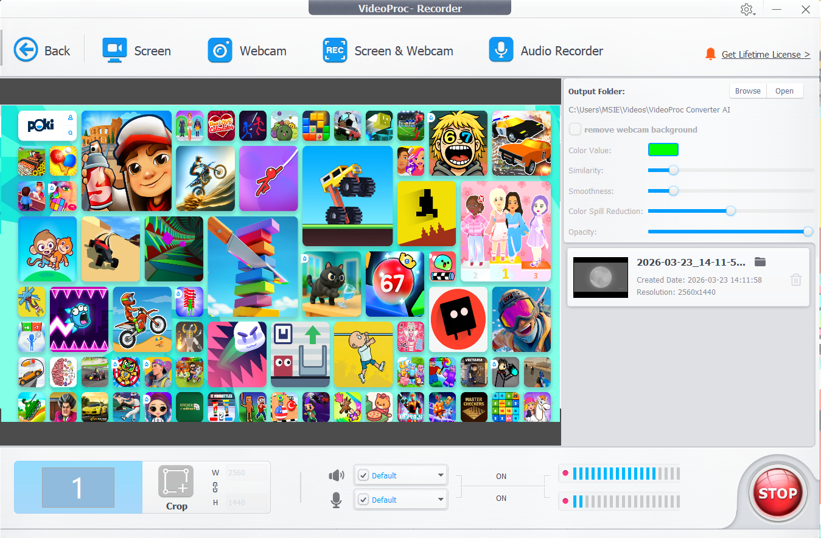Switch to Screen recording mode
The width and height of the screenshot is (821, 538).
[136, 51]
